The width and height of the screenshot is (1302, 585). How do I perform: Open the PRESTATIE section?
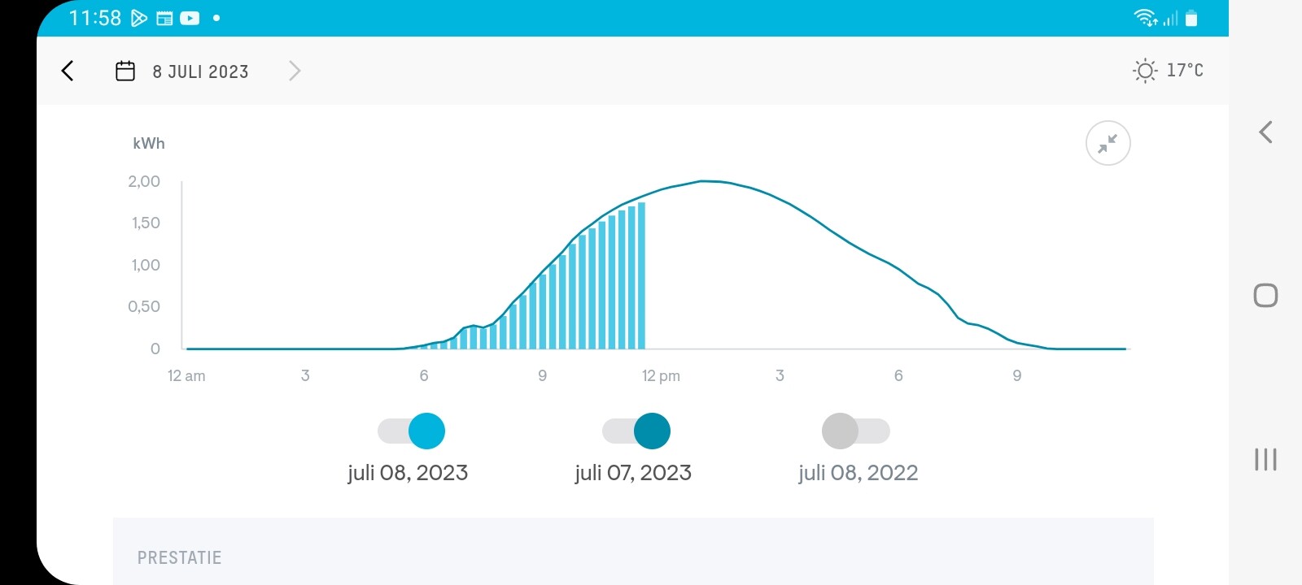[x=180, y=557]
